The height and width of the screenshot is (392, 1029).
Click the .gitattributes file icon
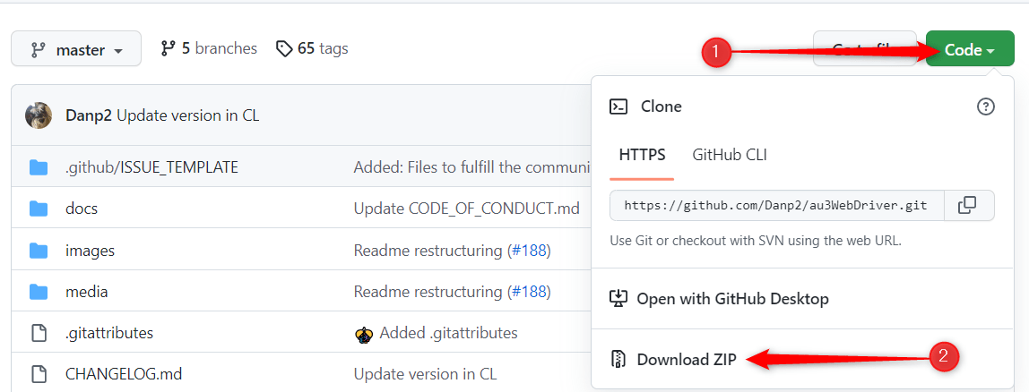[39, 333]
